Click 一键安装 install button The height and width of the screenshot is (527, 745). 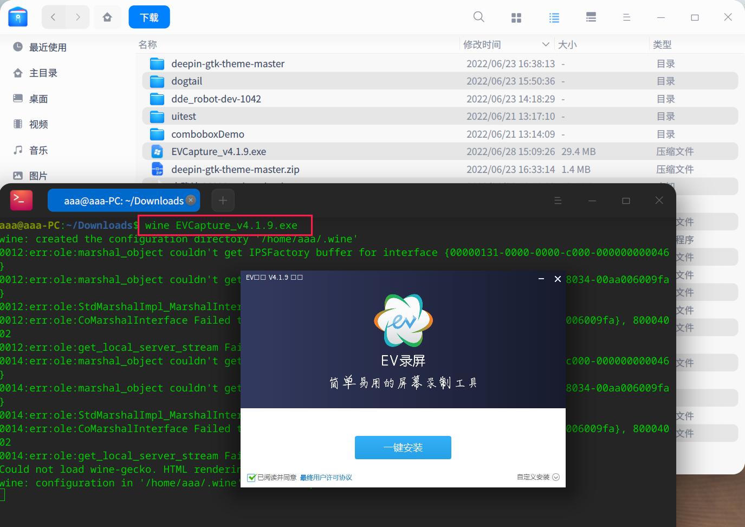[403, 447]
